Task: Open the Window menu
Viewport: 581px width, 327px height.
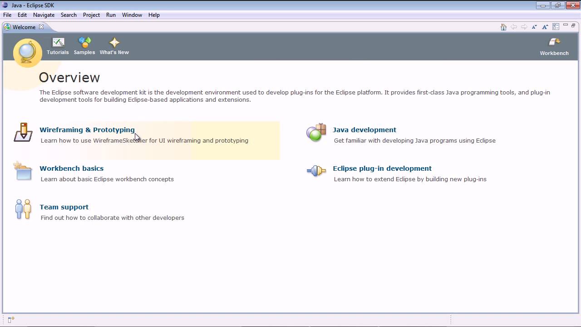Action: (132, 15)
